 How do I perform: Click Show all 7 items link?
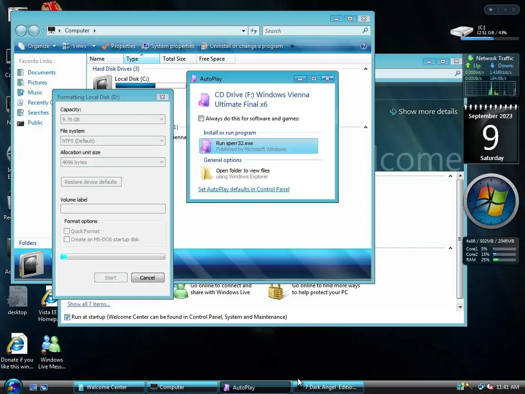coord(89,304)
